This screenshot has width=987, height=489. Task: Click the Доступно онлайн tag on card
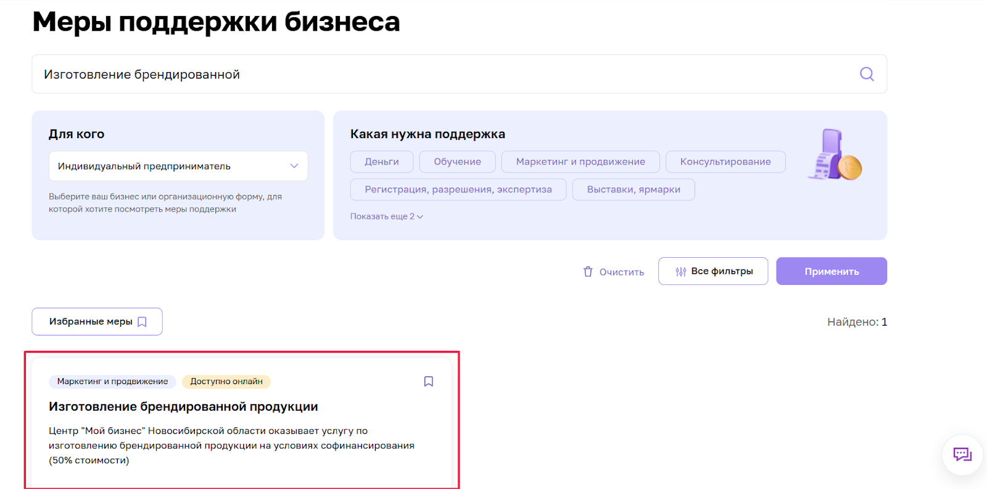pos(226,382)
